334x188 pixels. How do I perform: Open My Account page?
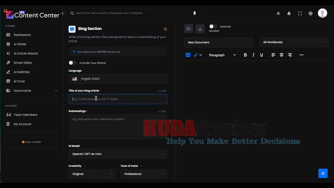click(23, 124)
